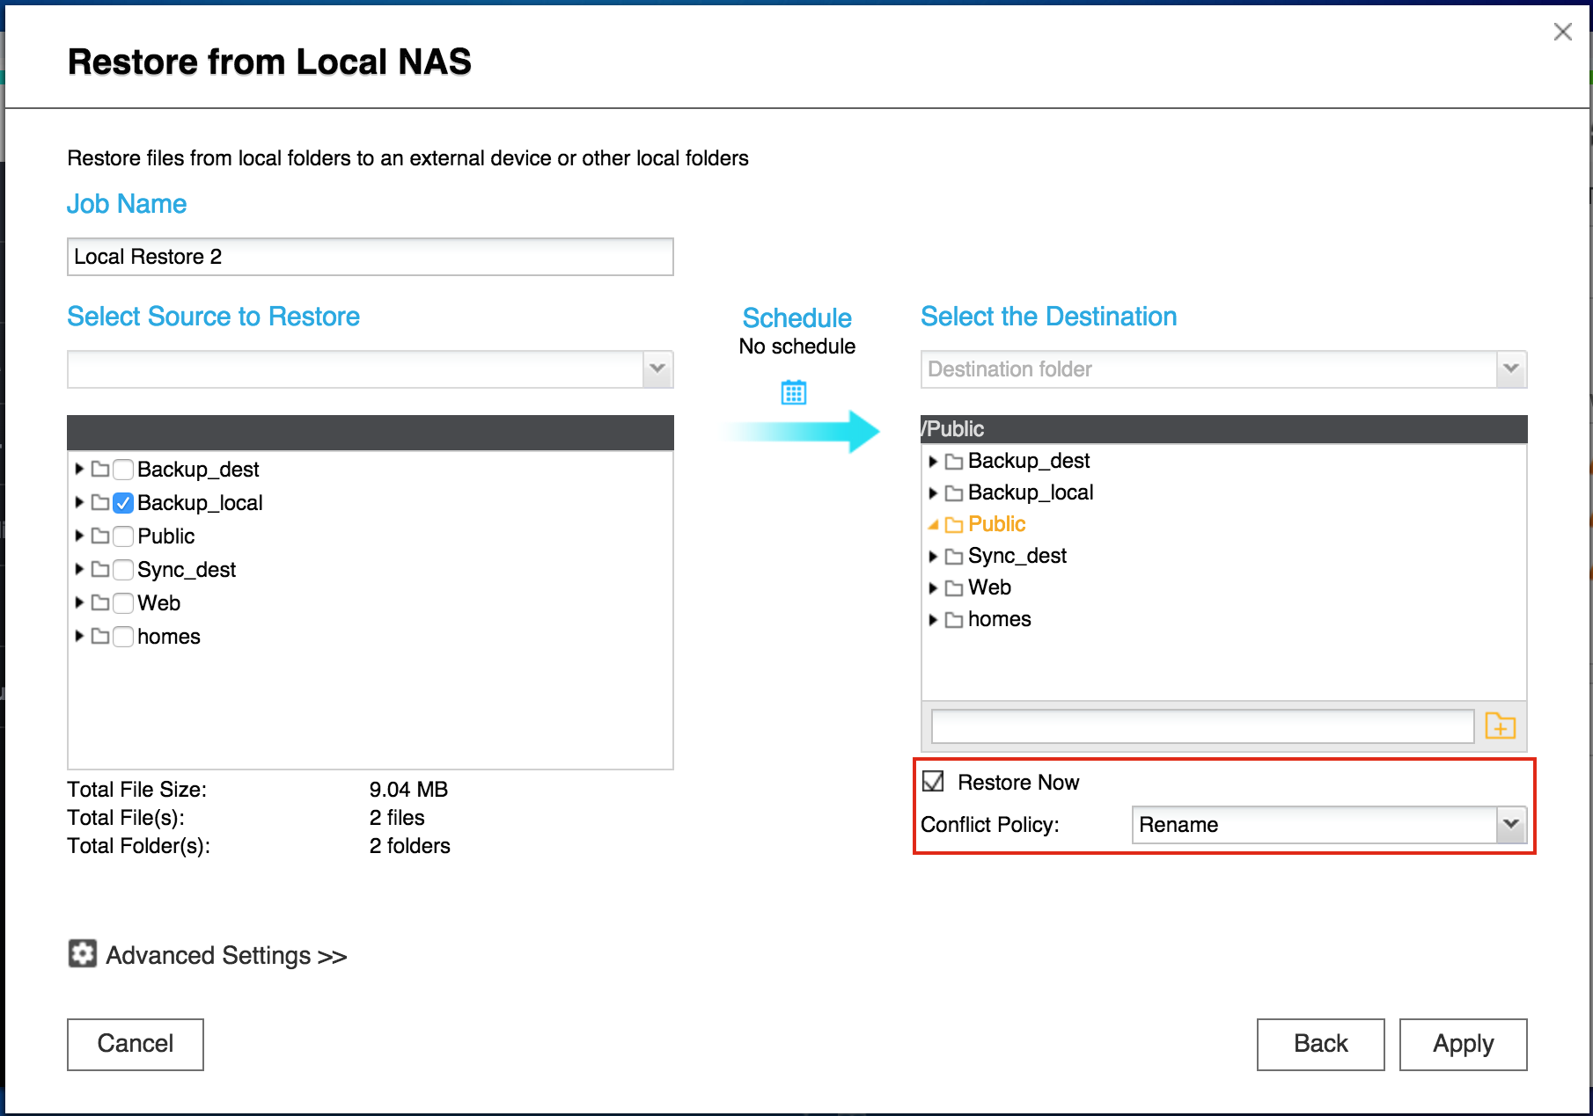The image size is (1593, 1116).
Task: Check the source Web checkbox
Action: click(x=123, y=602)
